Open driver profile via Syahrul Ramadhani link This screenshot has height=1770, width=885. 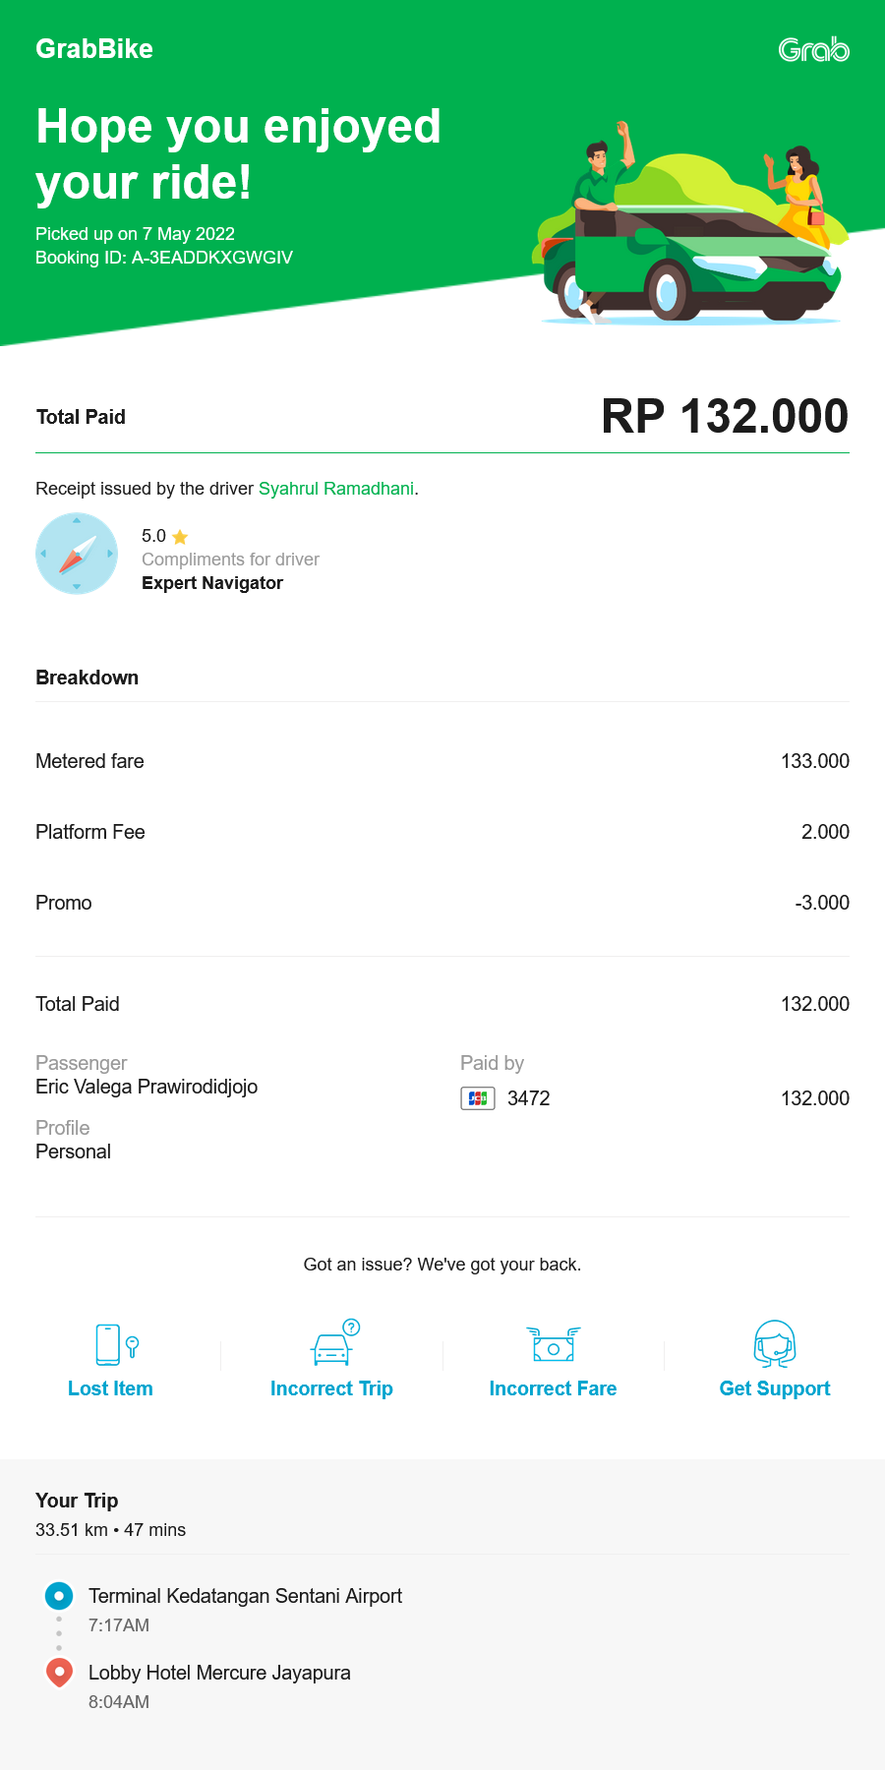pyautogui.click(x=336, y=489)
